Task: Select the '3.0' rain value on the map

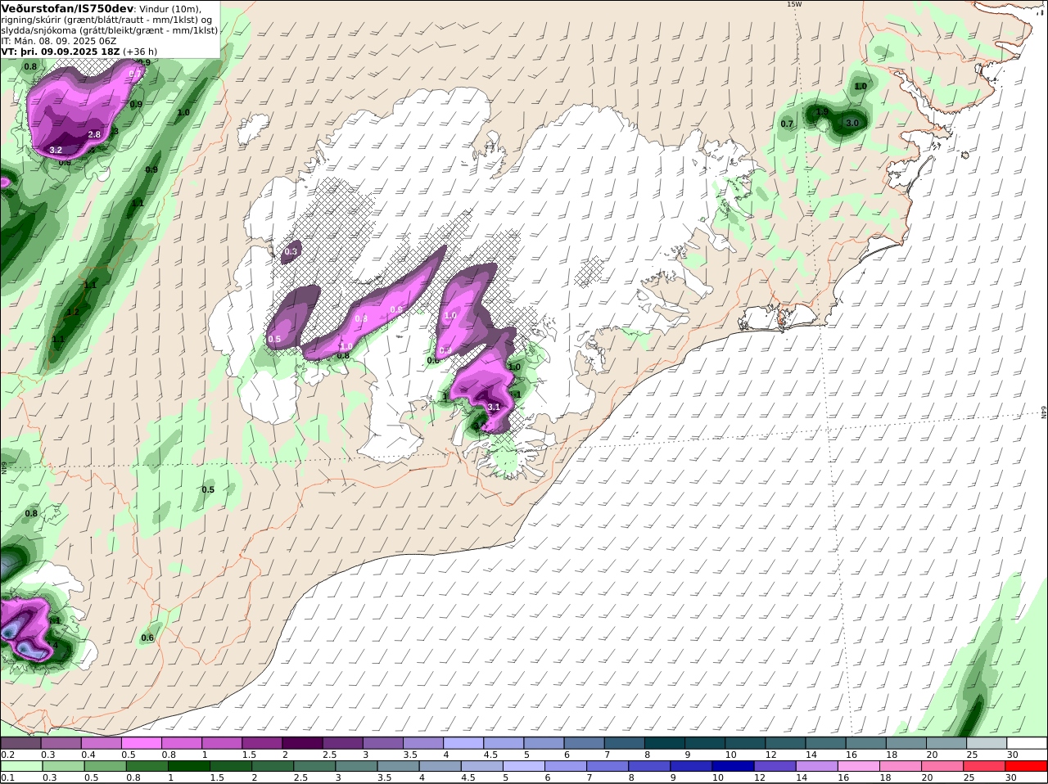Action: coord(851,123)
